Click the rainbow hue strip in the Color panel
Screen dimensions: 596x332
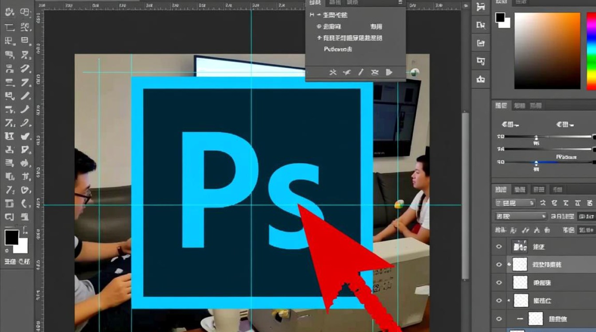[x=591, y=50]
